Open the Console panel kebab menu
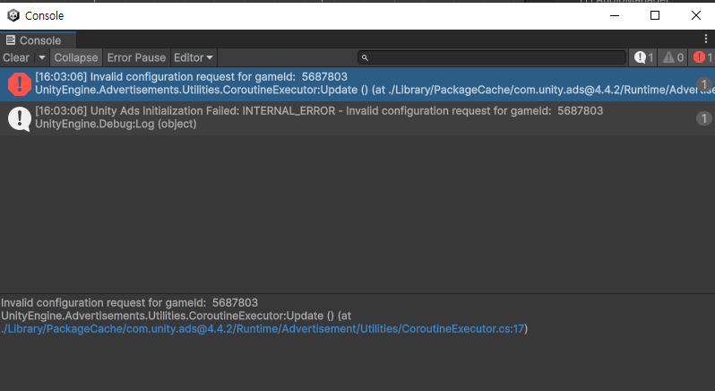This screenshot has height=391, width=715. coord(706,39)
